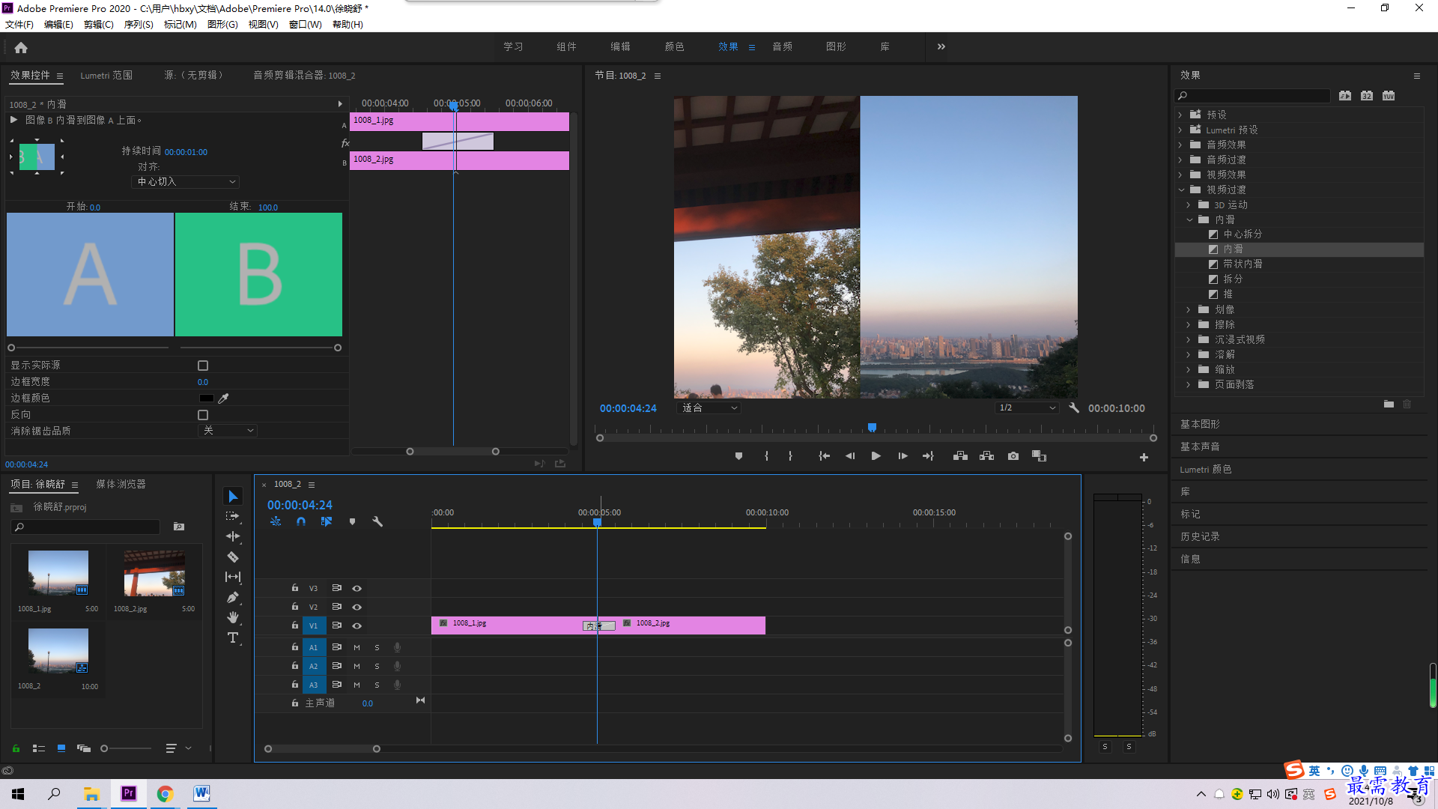
Task: Select the Pen tool
Action: coord(233,597)
